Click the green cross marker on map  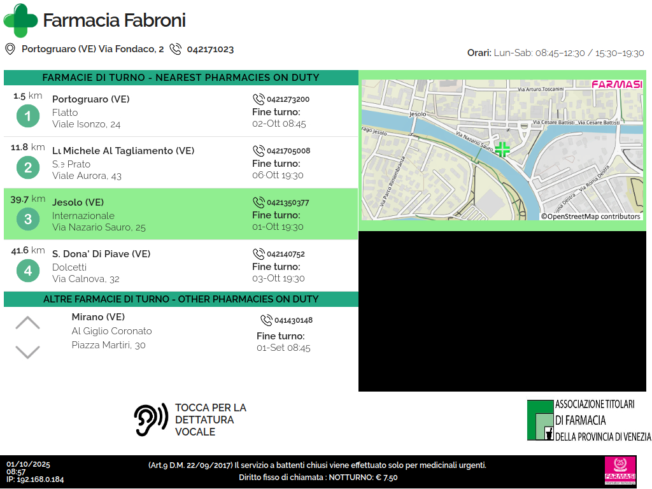(x=502, y=150)
